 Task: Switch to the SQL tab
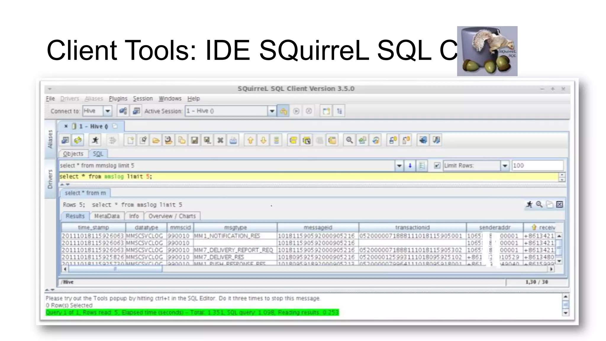point(98,154)
